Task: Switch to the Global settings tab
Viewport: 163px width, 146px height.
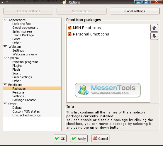Action: [x=135, y=11]
